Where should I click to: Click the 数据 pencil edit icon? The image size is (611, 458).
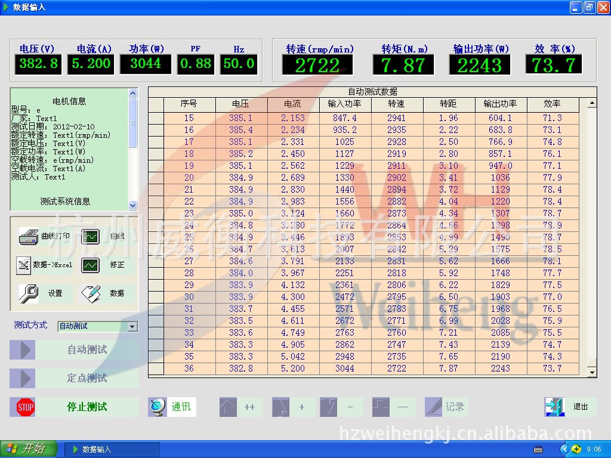(91, 293)
